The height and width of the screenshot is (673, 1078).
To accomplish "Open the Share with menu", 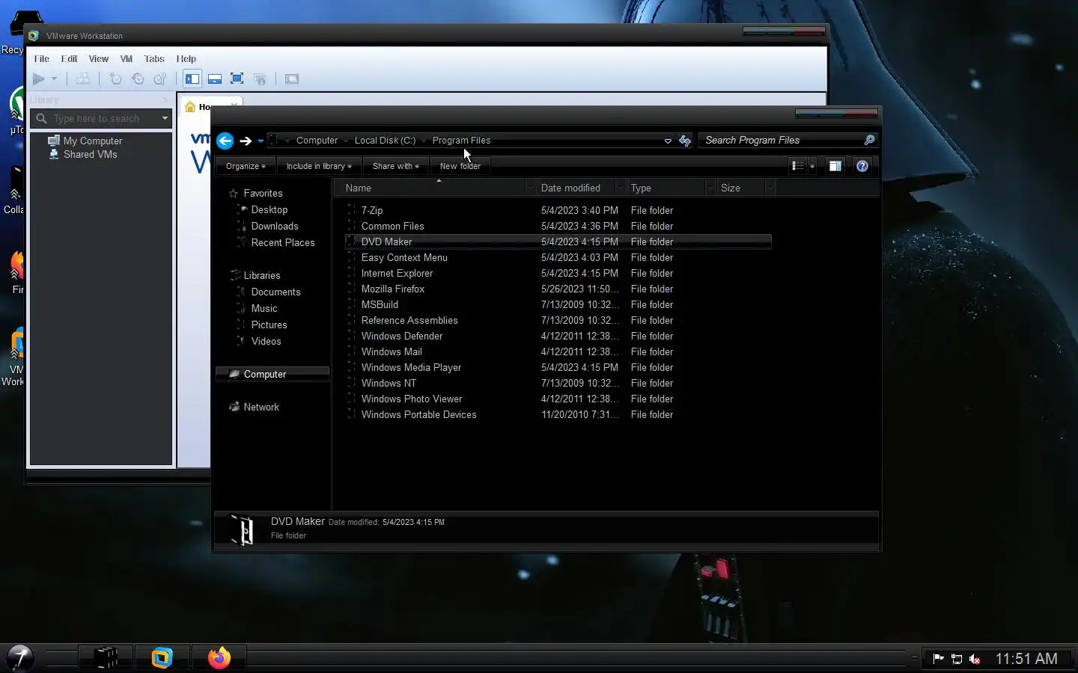I will [x=396, y=166].
